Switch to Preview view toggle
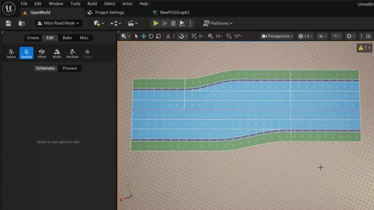374x210 pixels. click(70, 68)
